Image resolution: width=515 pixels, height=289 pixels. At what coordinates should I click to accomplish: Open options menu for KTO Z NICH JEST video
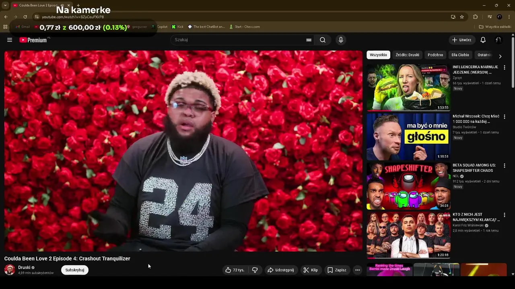[x=504, y=215]
